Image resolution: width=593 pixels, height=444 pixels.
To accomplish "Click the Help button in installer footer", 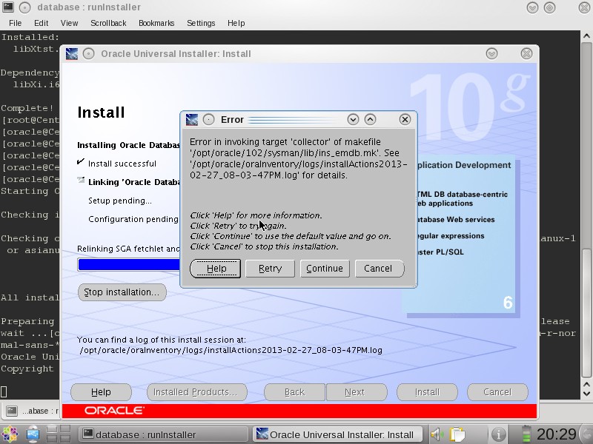I will point(101,392).
